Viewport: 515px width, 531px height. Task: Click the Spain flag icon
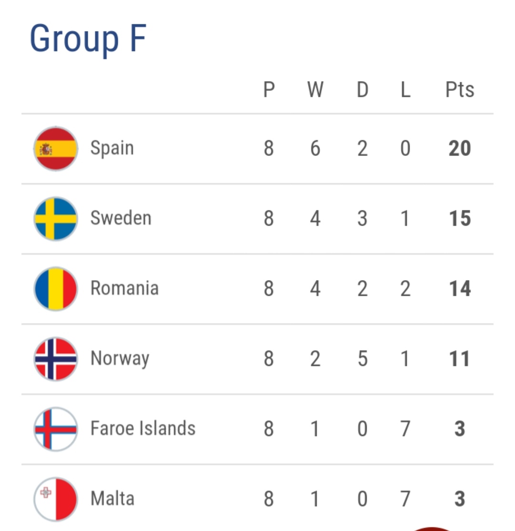(56, 149)
